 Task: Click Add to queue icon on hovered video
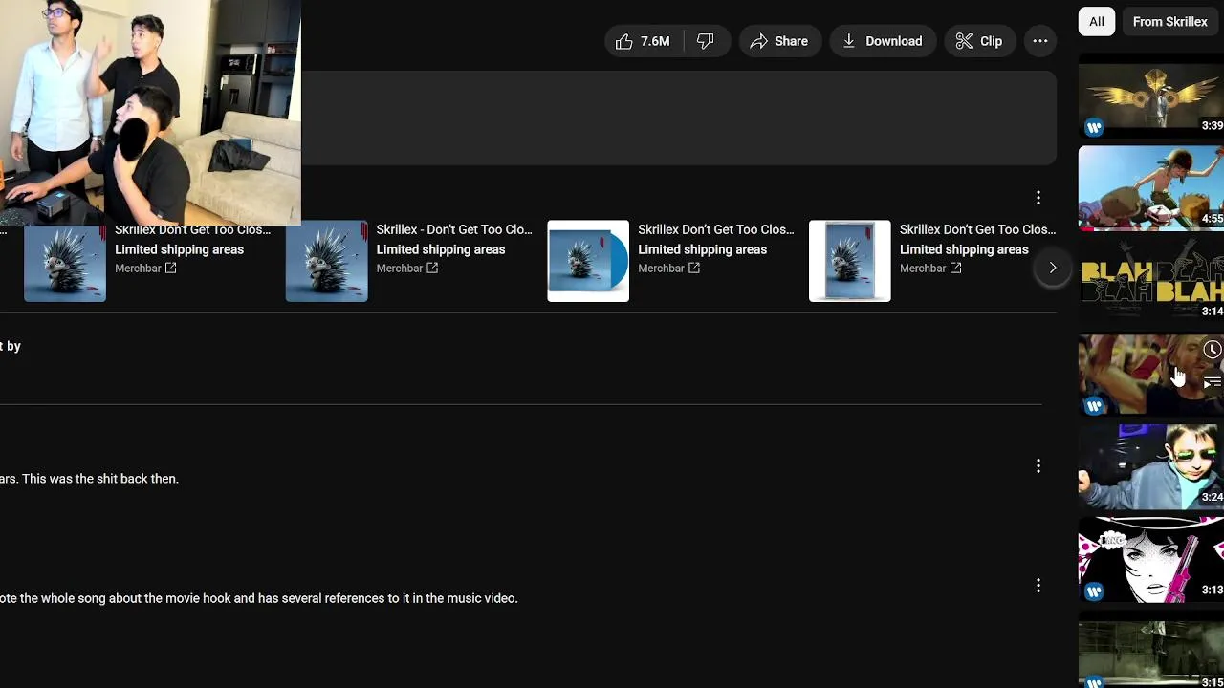(1212, 382)
